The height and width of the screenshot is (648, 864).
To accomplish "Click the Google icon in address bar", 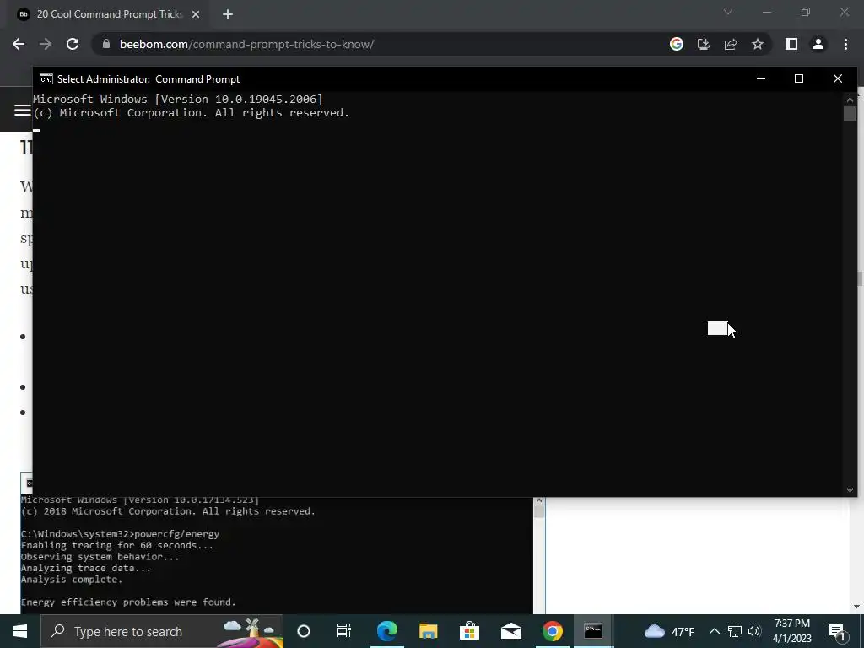I will (676, 44).
